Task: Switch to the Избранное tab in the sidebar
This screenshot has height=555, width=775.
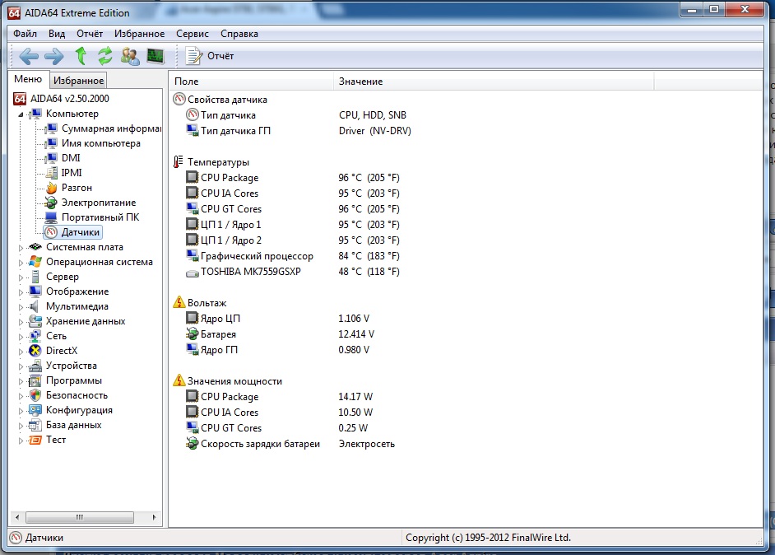Action: [79, 80]
